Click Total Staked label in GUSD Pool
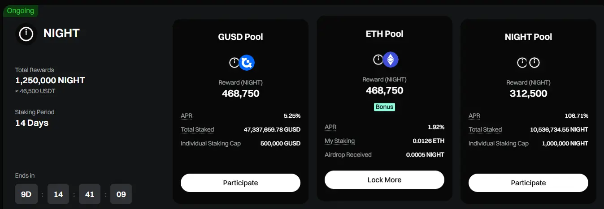The image size is (604, 209). coord(197,130)
